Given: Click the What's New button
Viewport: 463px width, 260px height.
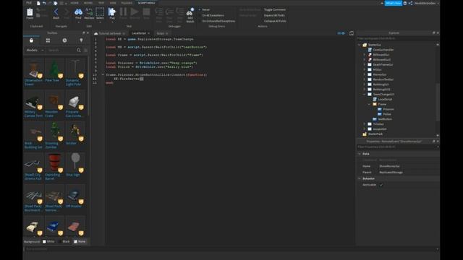Looking at the screenshot, I should pos(393,3).
